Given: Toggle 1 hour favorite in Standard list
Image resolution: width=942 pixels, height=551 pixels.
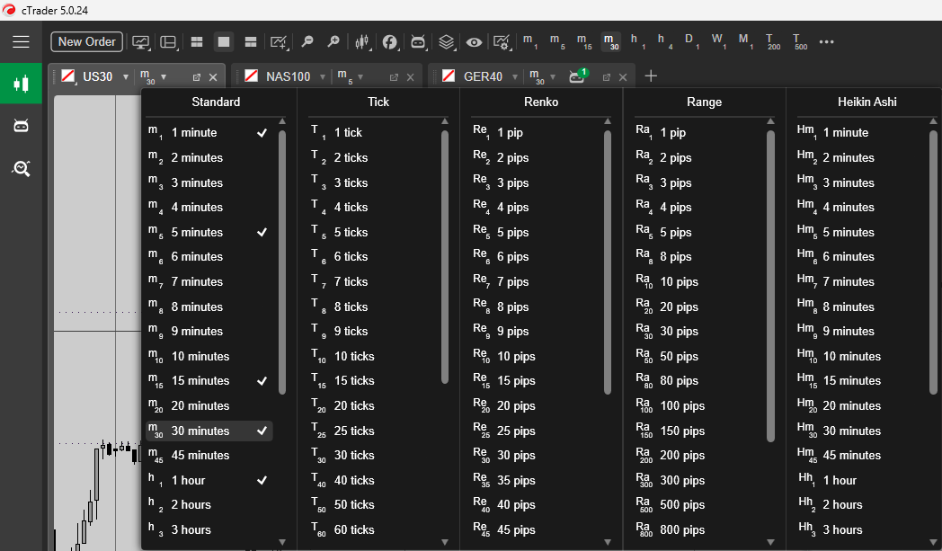Looking at the screenshot, I should 262,480.
